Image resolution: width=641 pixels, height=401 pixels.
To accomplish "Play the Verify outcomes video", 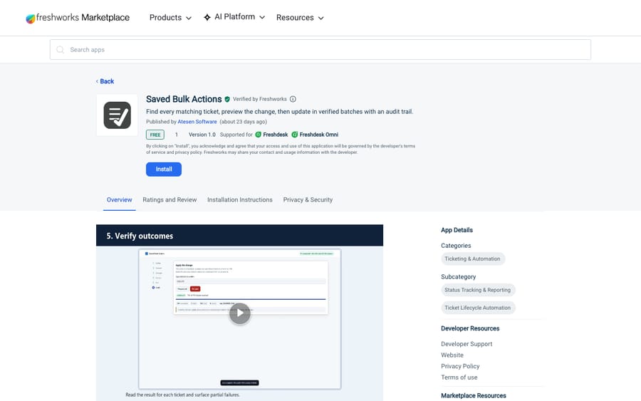I will point(239,313).
